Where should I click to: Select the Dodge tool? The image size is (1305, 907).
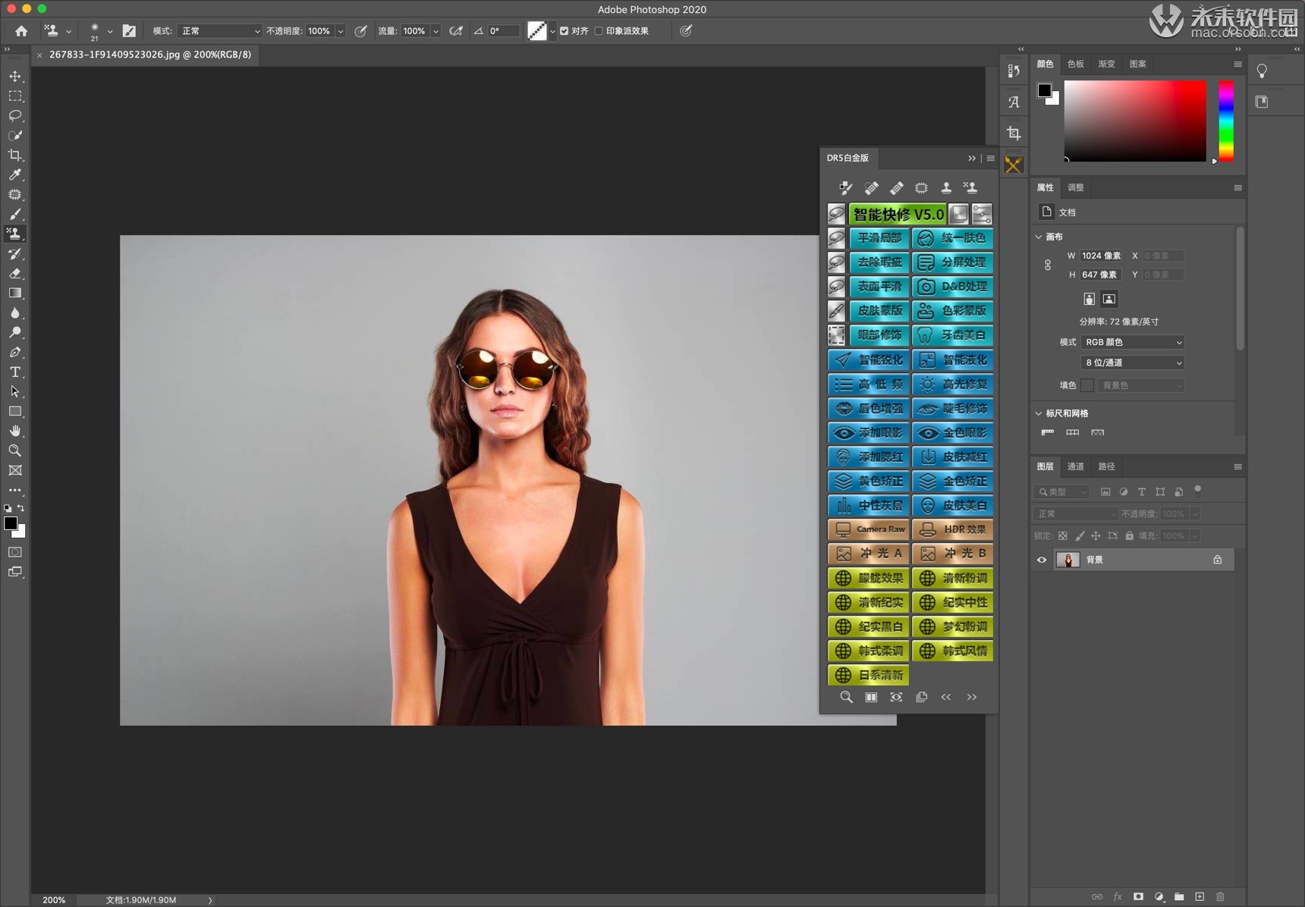coord(15,332)
